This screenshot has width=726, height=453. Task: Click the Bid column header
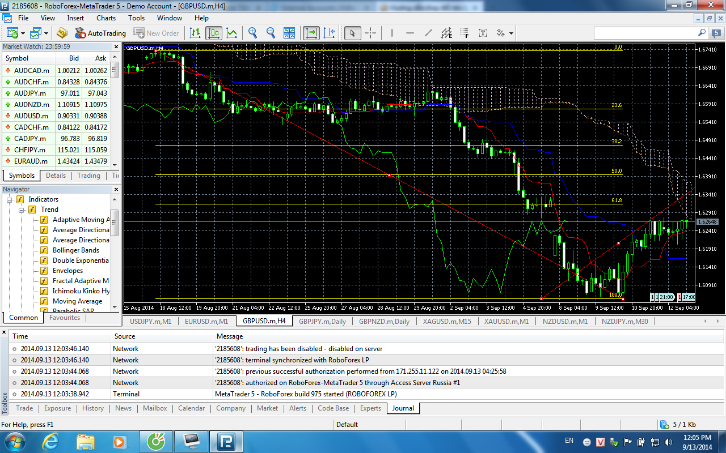click(x=68, y=58)
